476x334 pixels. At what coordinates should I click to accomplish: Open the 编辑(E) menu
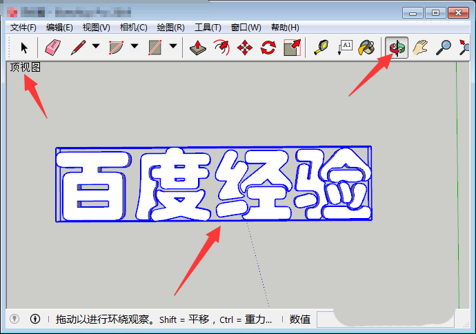pos(59,28)
